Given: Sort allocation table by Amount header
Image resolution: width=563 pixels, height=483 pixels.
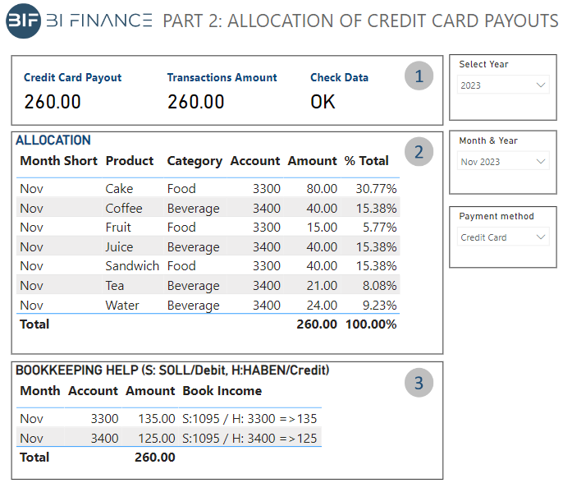Looking at the screenshot, I should (x=312, y=161).
